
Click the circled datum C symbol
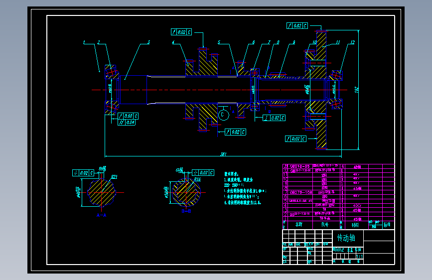[x=223, y=115]
